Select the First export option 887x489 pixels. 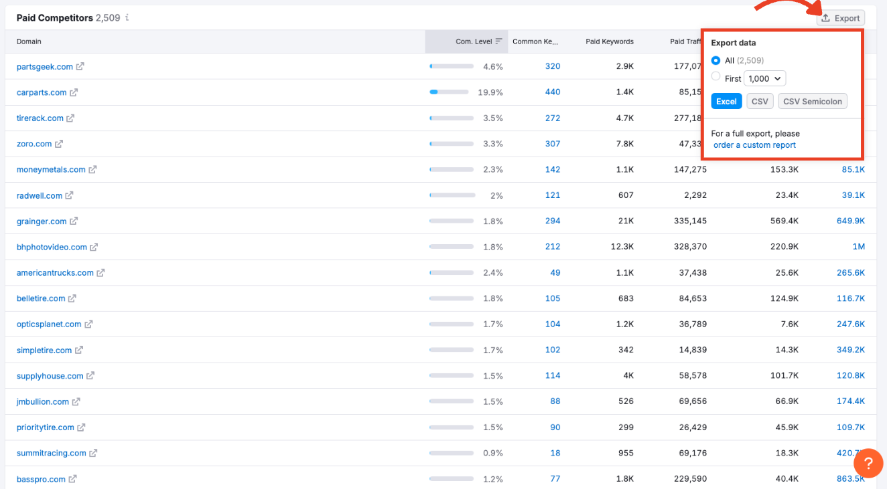715,78
